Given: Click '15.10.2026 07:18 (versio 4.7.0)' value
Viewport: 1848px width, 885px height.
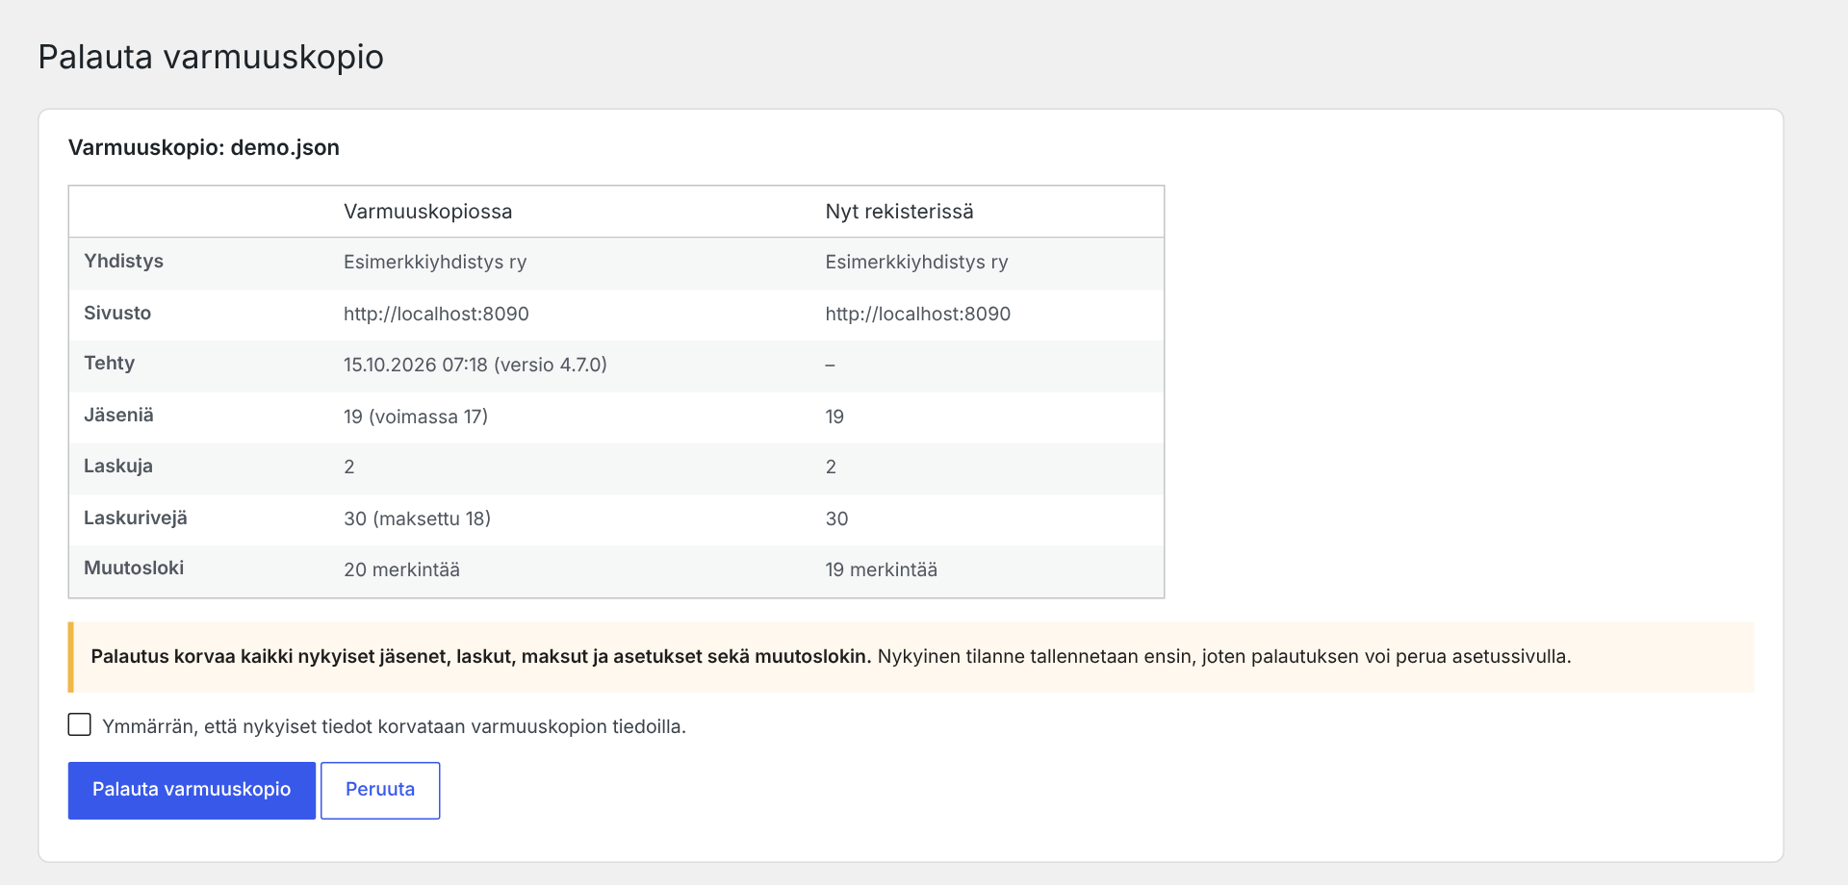Looking at the screenshot, I should coord(475,366).
